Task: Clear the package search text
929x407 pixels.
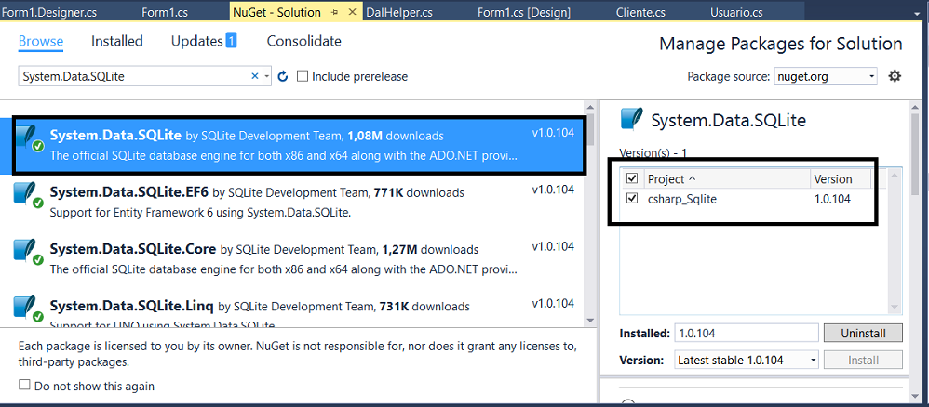Action: click(255, 76)
